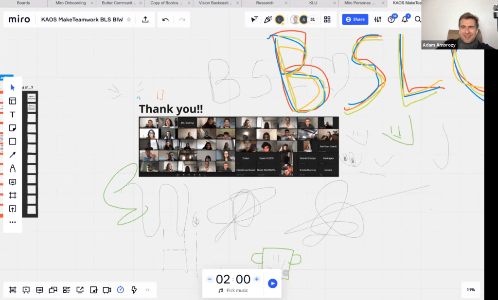Open the Templates tool
Image resolution: width=498 pixels, height=300 pixels.
point(13,101)
